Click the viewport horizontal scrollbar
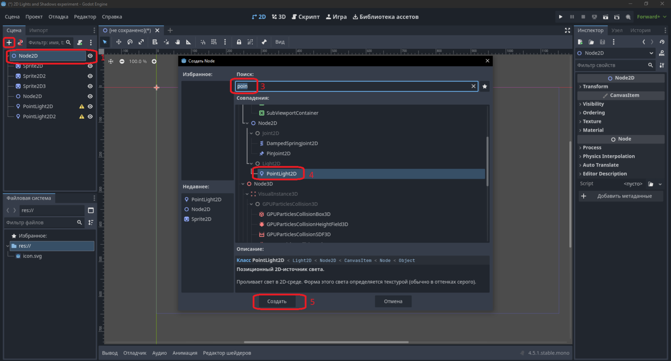The height and width of the screenshot is (361, 671). (x=326, y=342)
